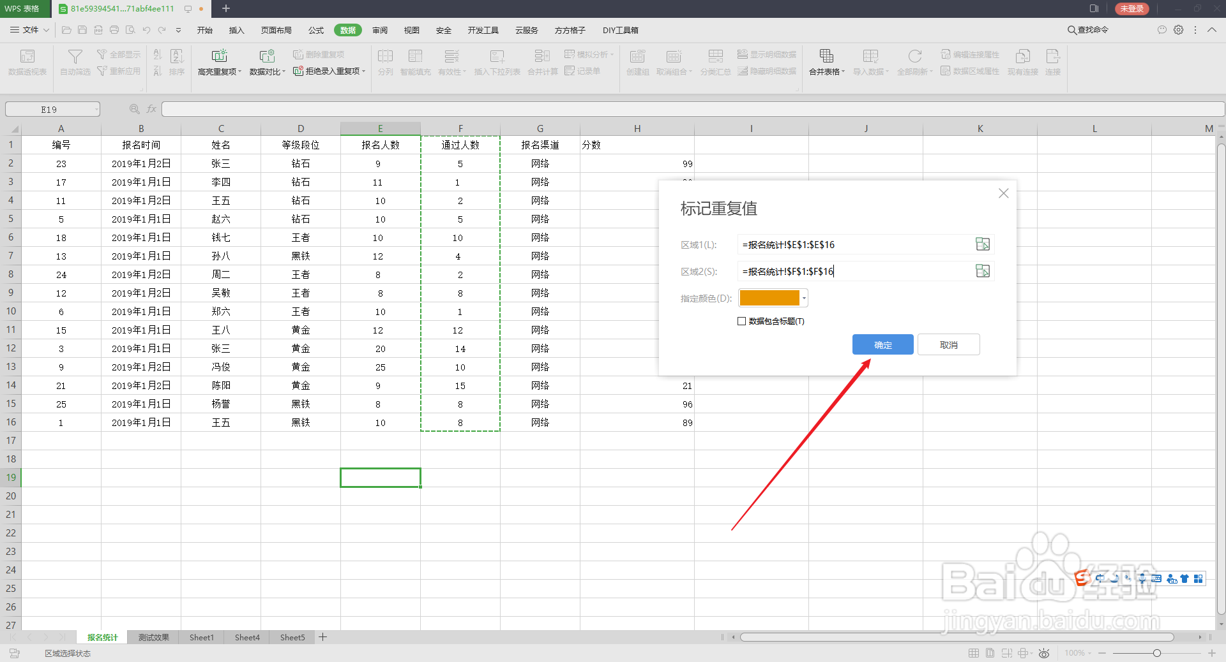
Task: Click 查找命令 search command
Action: click(x=1088, y=30)
